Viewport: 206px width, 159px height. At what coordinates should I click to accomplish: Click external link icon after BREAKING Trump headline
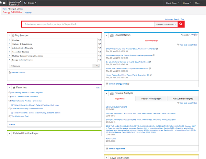(157, 49)
